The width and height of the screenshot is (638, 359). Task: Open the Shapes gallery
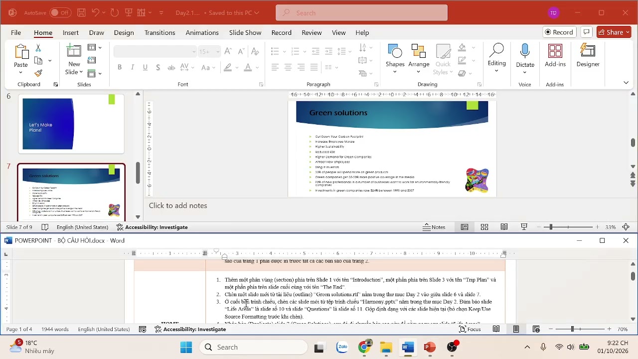pyautogui.click(x=395, y=59)
